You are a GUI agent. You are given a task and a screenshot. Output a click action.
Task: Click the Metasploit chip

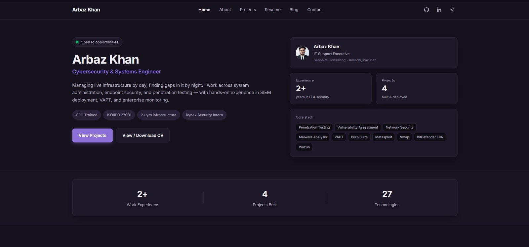point(384,137)
